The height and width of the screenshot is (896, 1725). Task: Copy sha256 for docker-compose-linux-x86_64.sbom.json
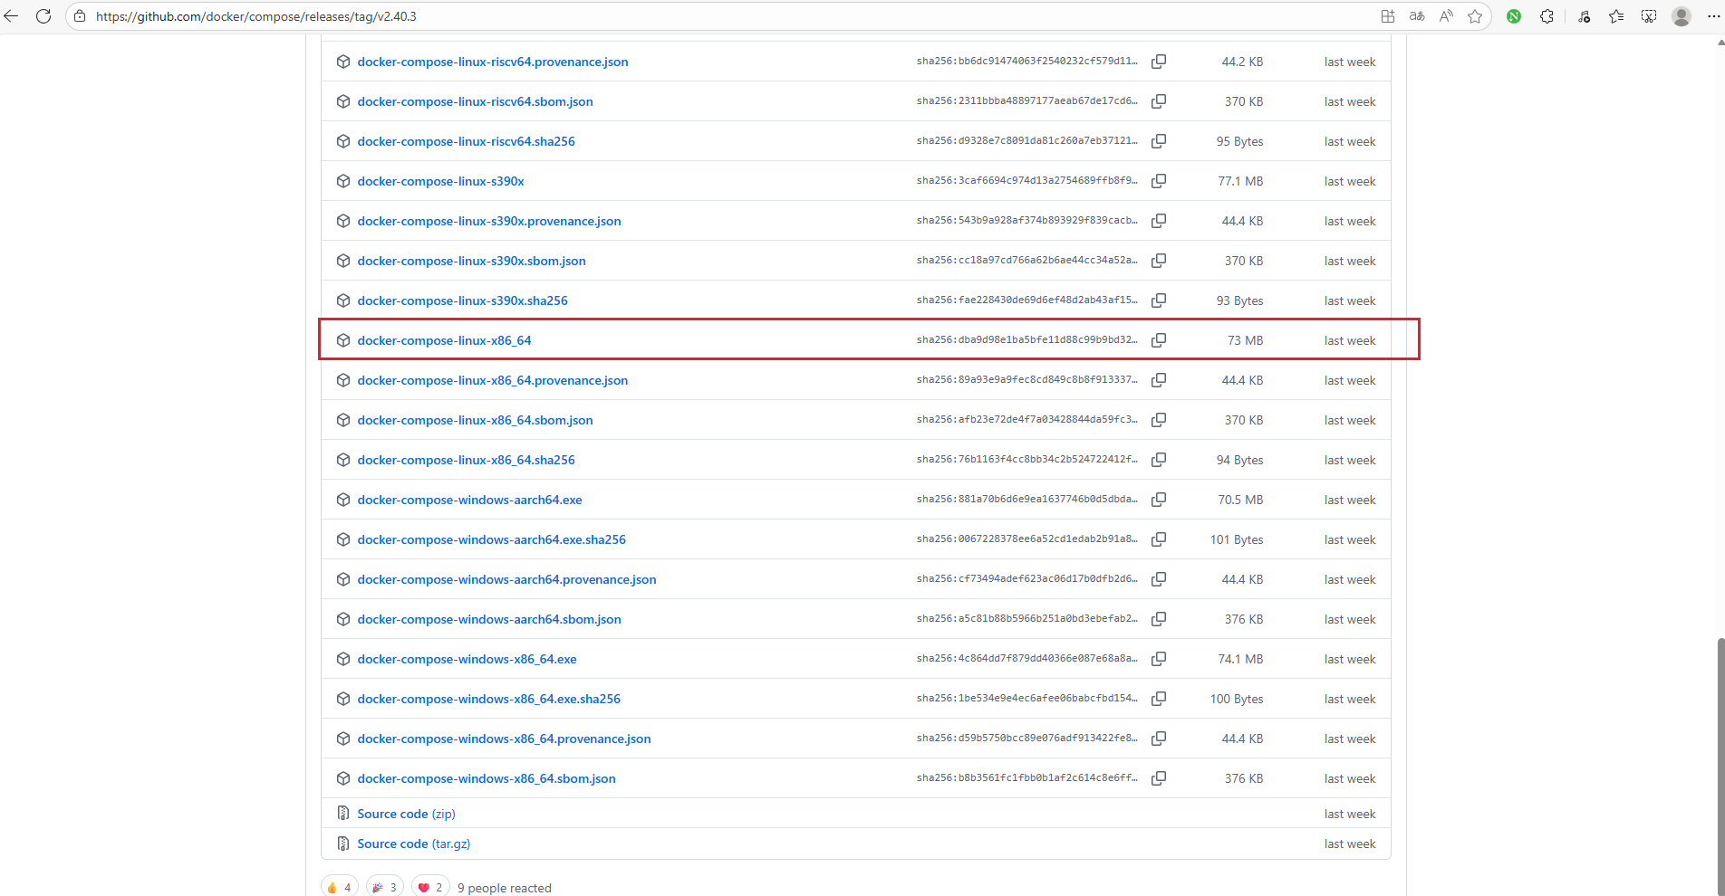[x=1159, y=420]
